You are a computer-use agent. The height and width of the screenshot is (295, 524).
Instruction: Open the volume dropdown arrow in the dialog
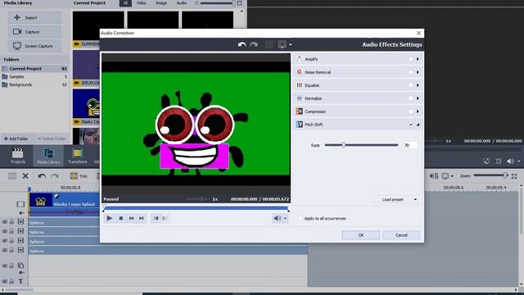pyautogui.click(x=285, y=219)
